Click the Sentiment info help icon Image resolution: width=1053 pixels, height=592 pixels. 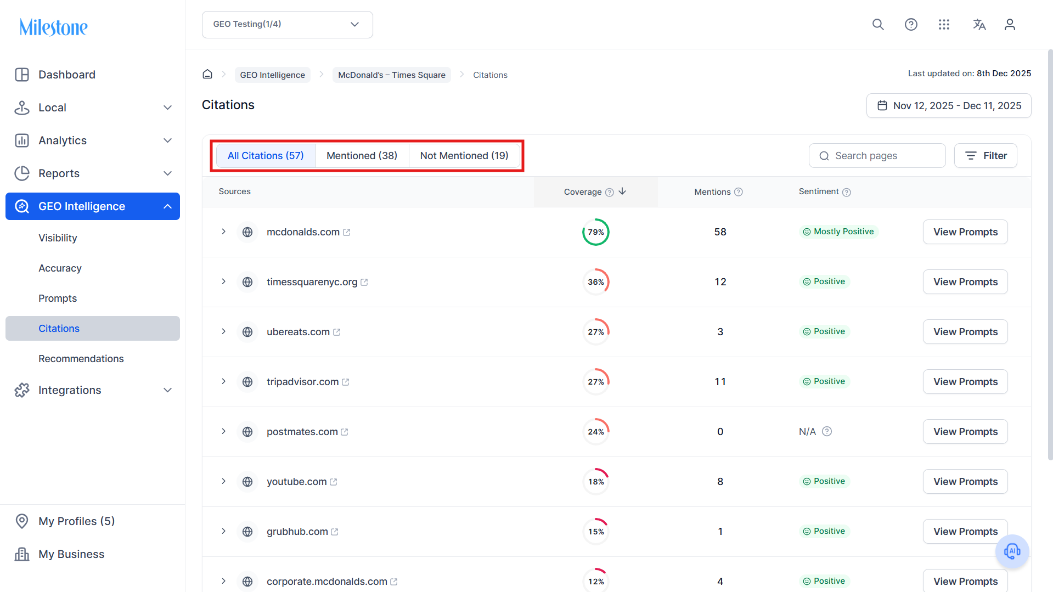pos(847,192)
